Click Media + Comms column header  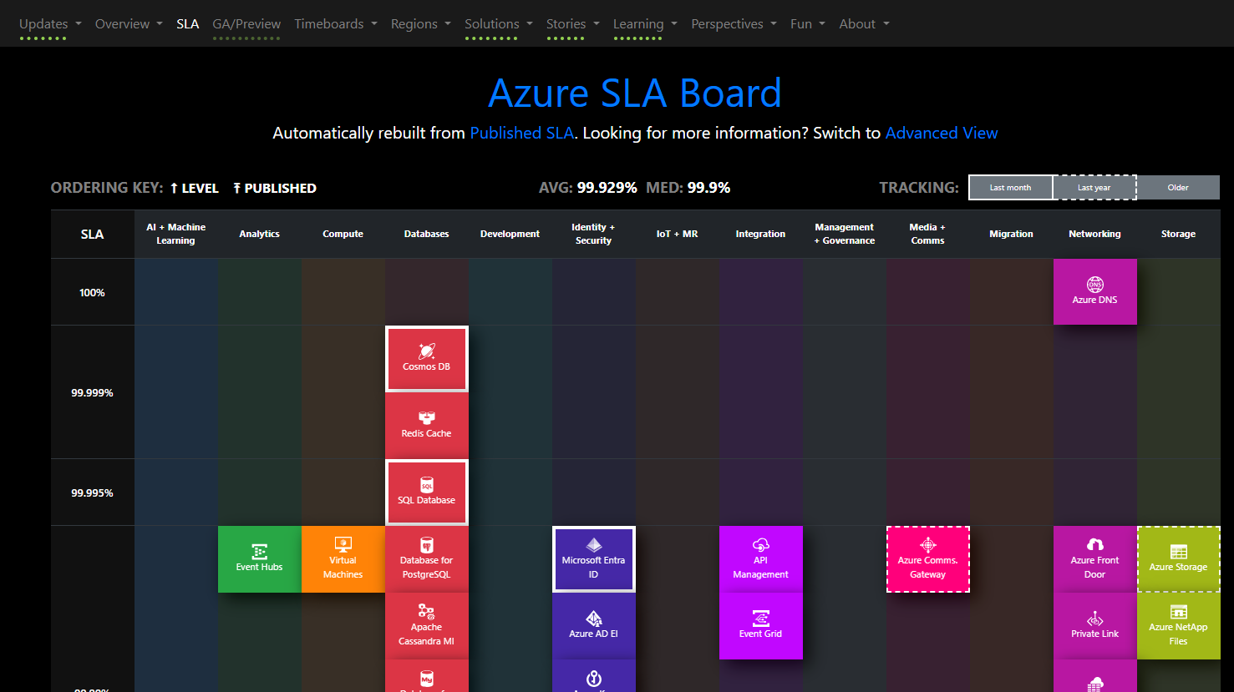(927, 234)
